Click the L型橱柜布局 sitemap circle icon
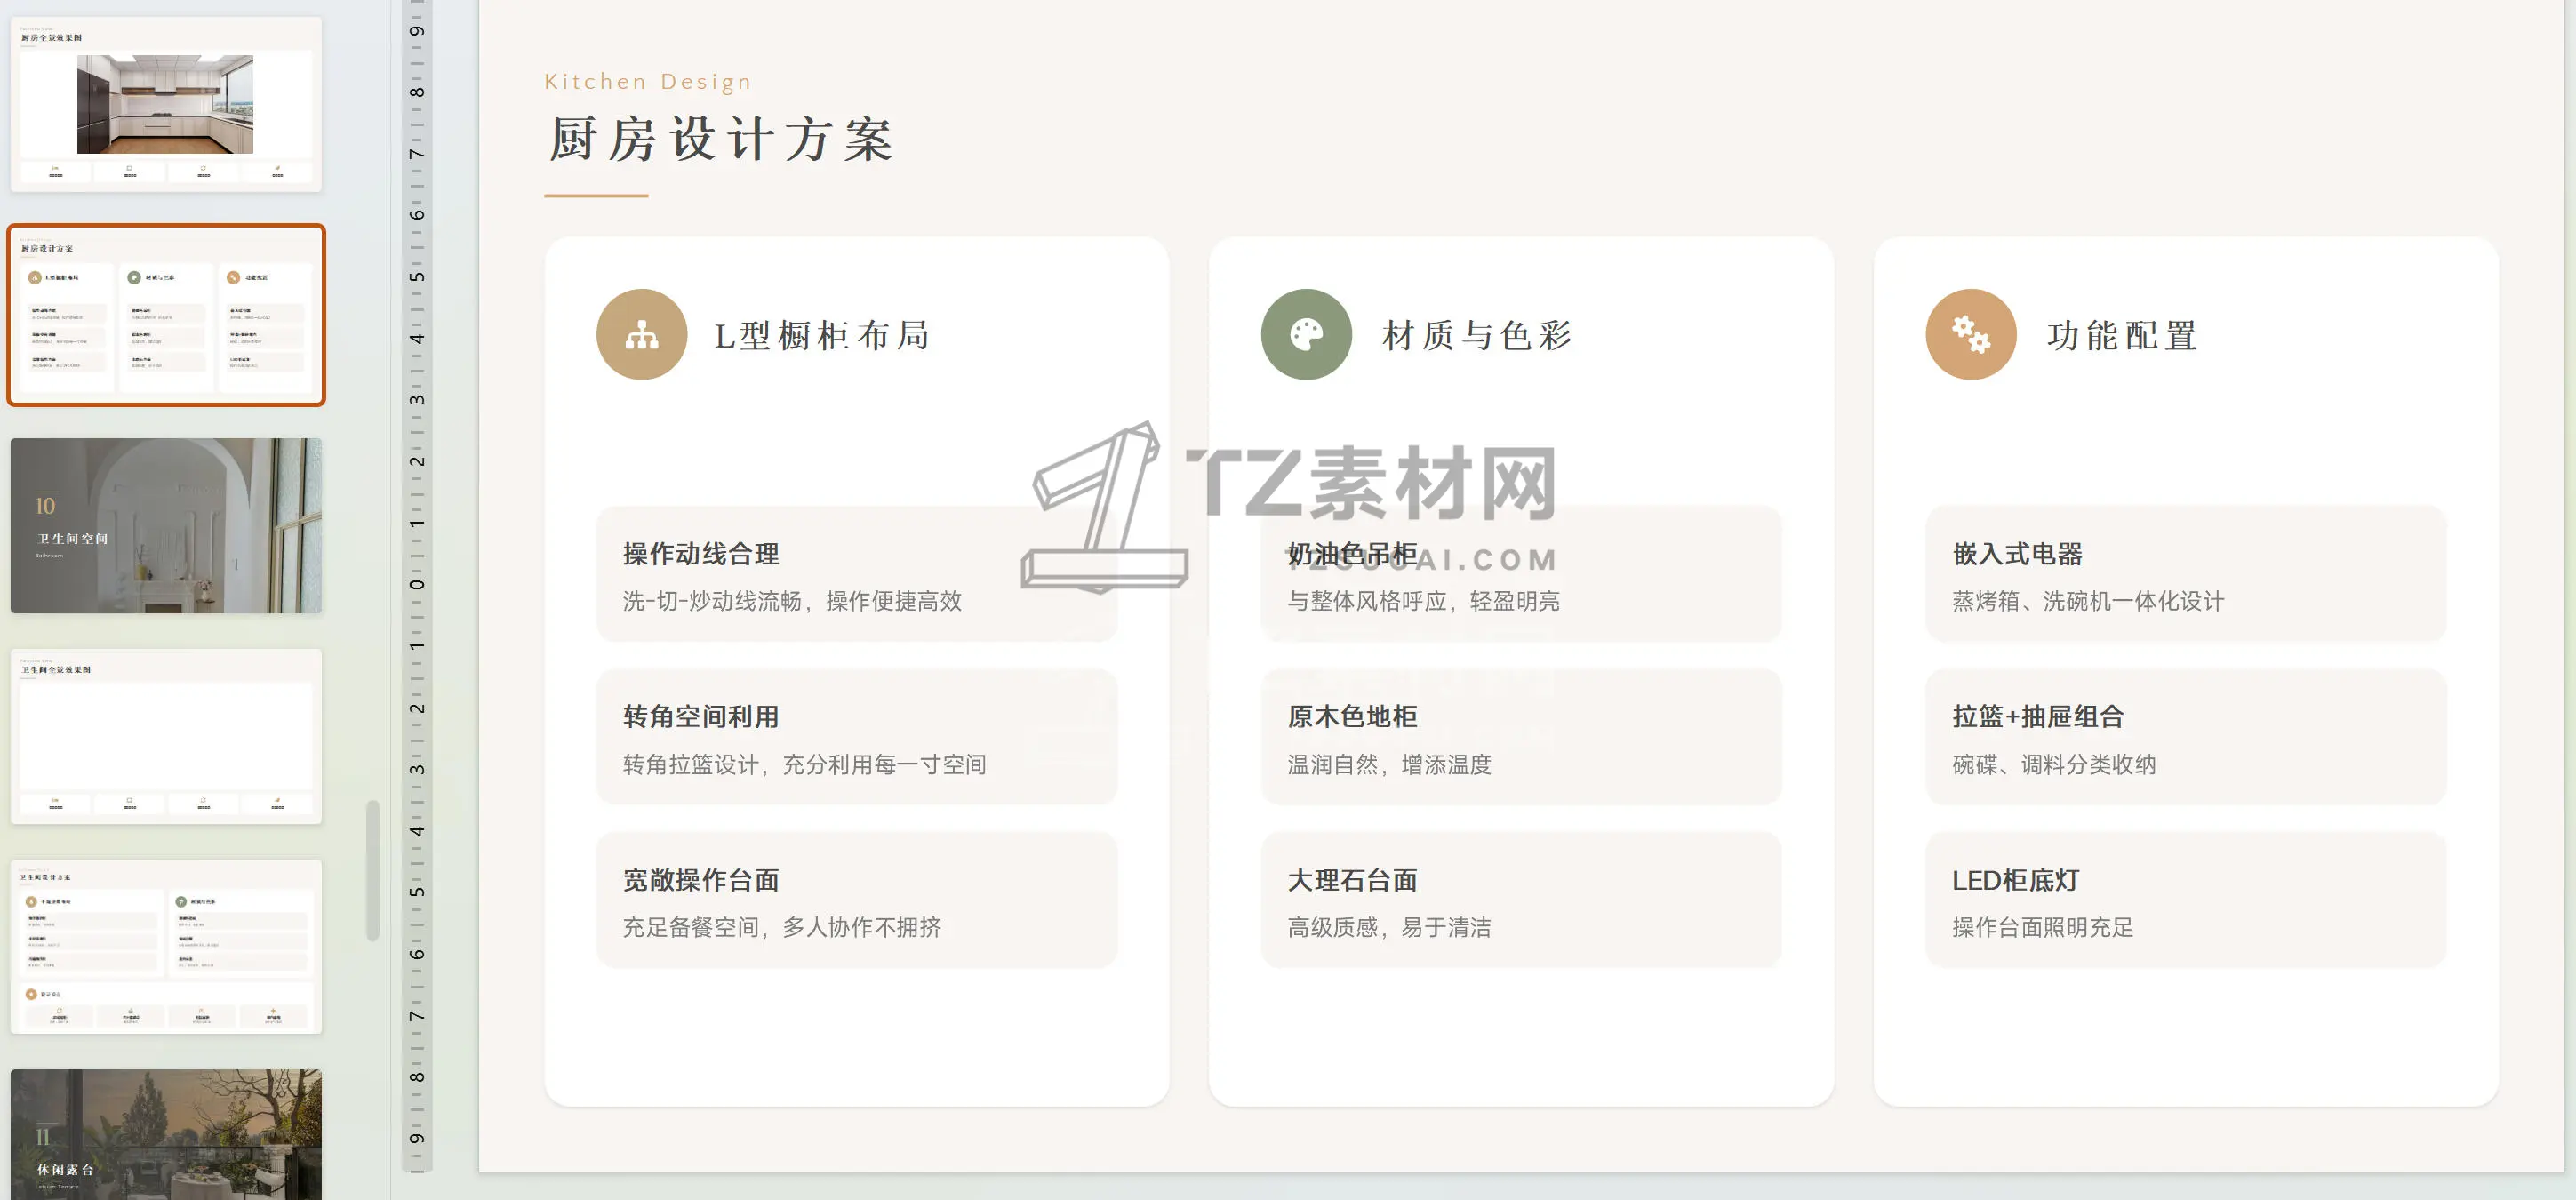The width and height of the screenshot is (2576, 1200). click(641, 335)
